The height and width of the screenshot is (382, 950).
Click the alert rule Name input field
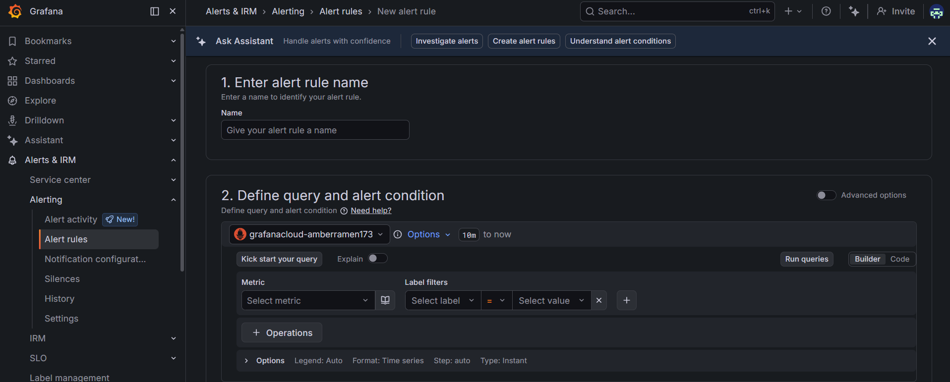coord(315,130)
